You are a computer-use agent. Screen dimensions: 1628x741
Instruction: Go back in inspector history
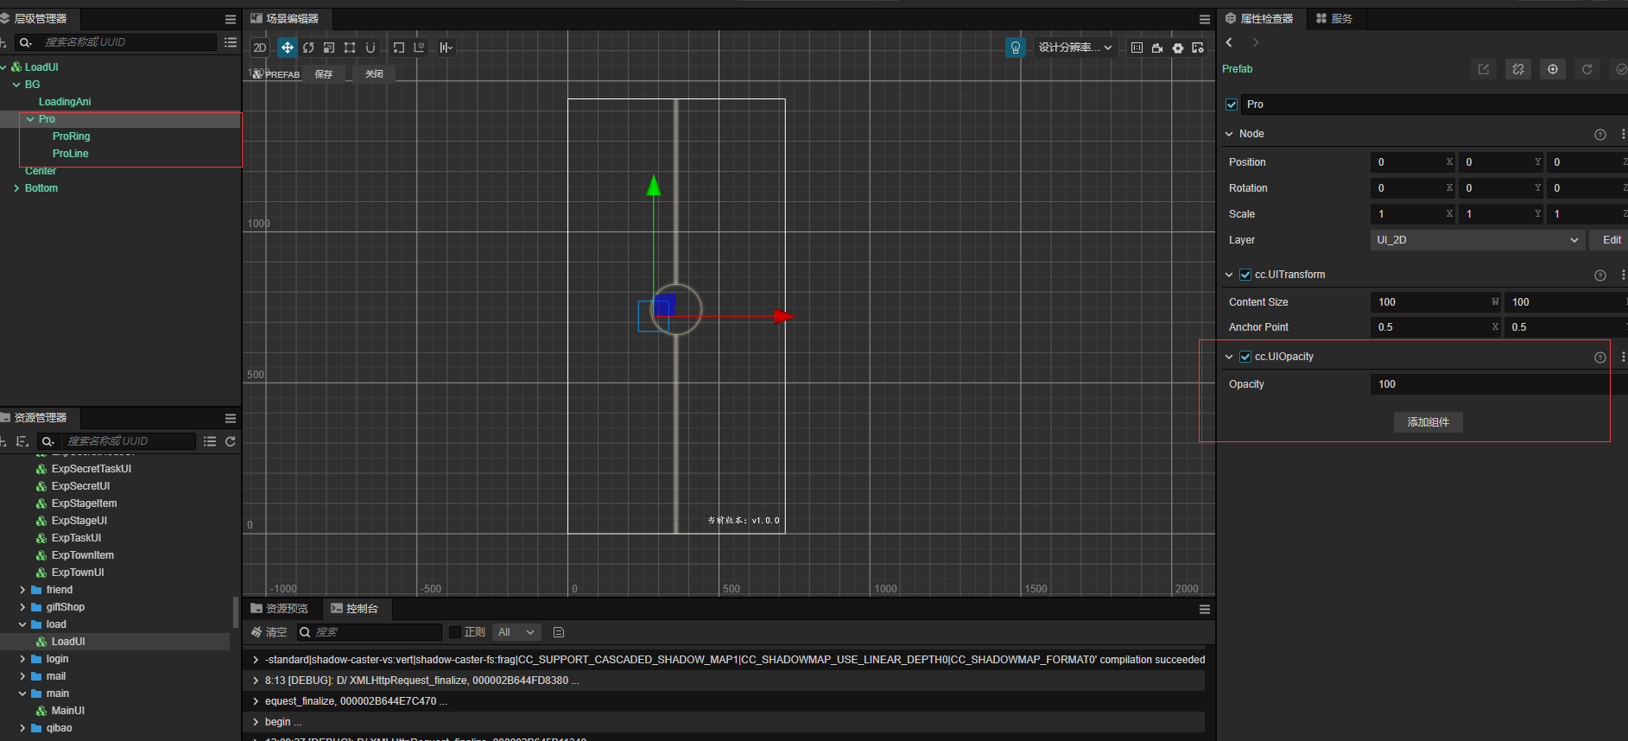pyautogui.click(x=1229, y=42)
